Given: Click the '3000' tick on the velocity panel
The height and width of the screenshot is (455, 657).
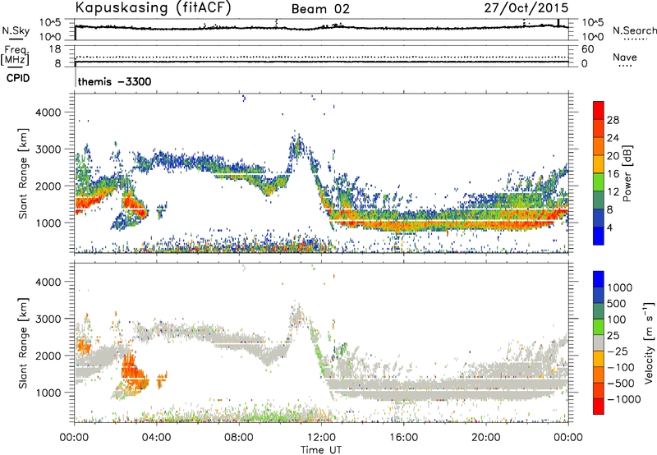Looking at the screenshot, I should pyautogui.click(x=48, y=319).
